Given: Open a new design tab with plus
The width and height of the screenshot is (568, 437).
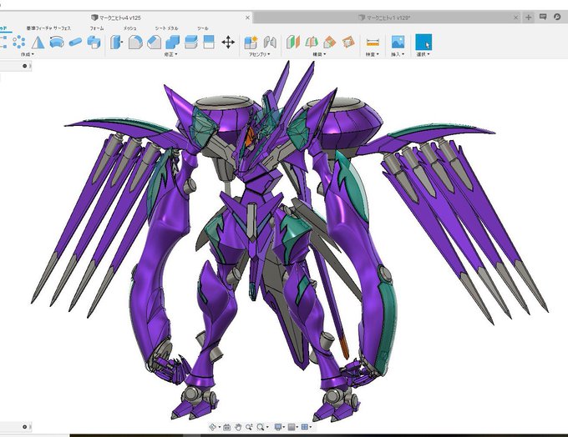Looking at the screenshot, I should pyautogui.click(x=529, y=18).
